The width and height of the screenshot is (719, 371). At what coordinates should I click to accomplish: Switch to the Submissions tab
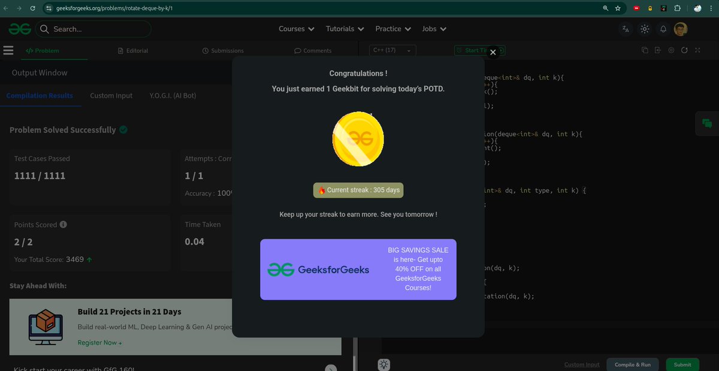click(x=223, y=50)
